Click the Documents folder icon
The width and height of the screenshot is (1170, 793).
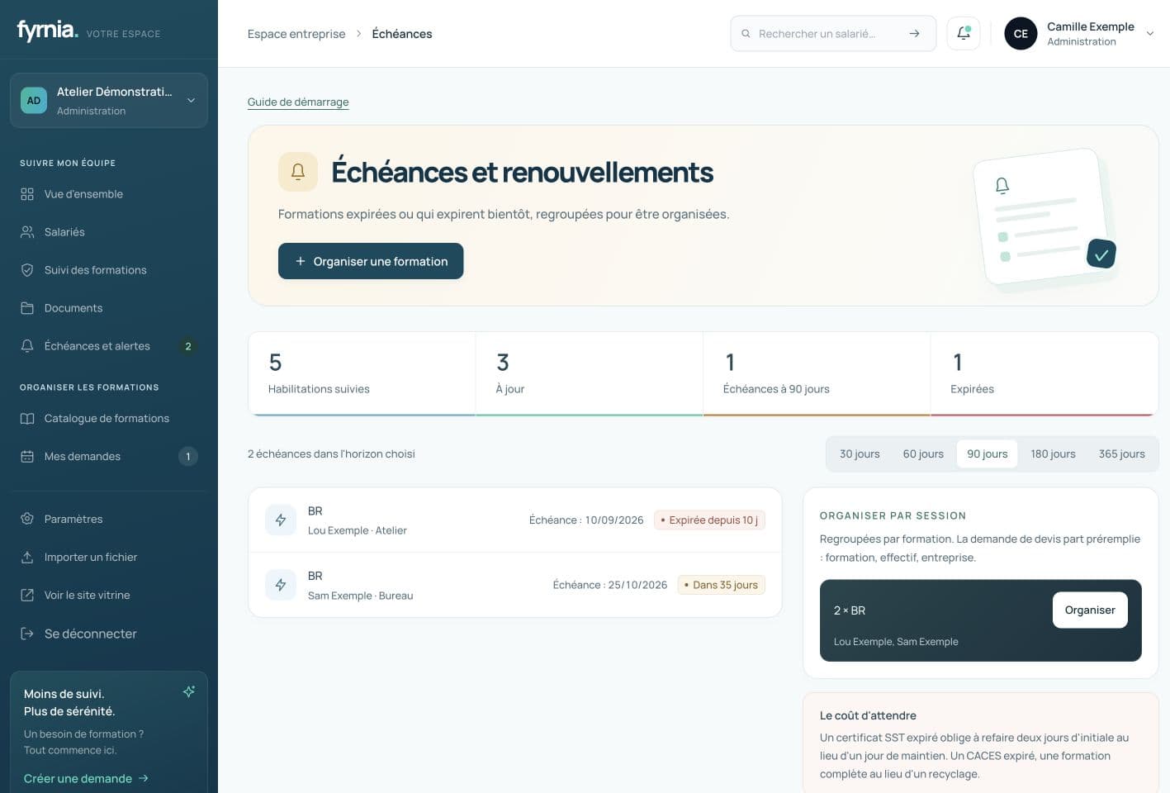pyautogui.click(x=27, y=308)
